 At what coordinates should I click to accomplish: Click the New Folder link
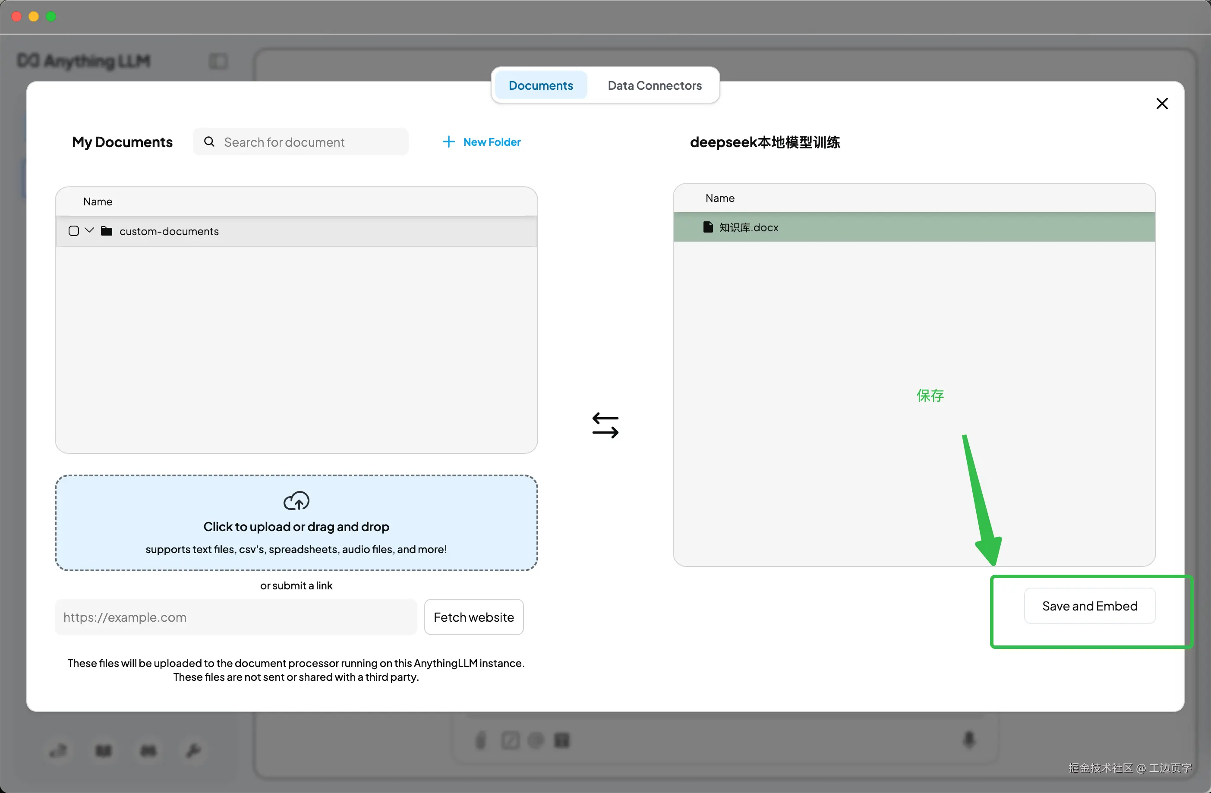(x=492, y=142)
